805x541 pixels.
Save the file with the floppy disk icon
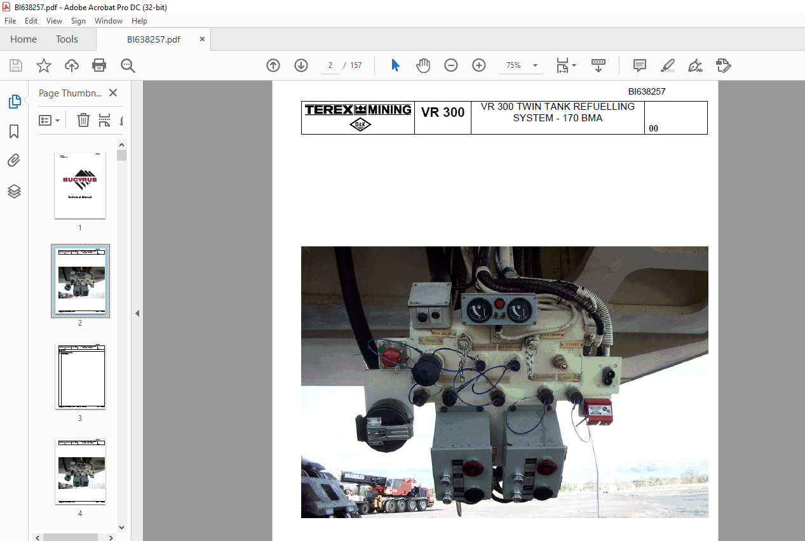coord(16,65)
